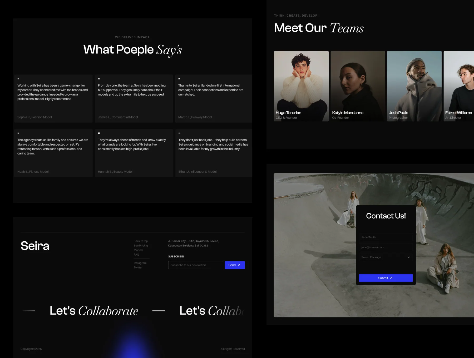This screenshot has height=358, width=474.
Task: Open the Models footer link
Action: (138, 250)
